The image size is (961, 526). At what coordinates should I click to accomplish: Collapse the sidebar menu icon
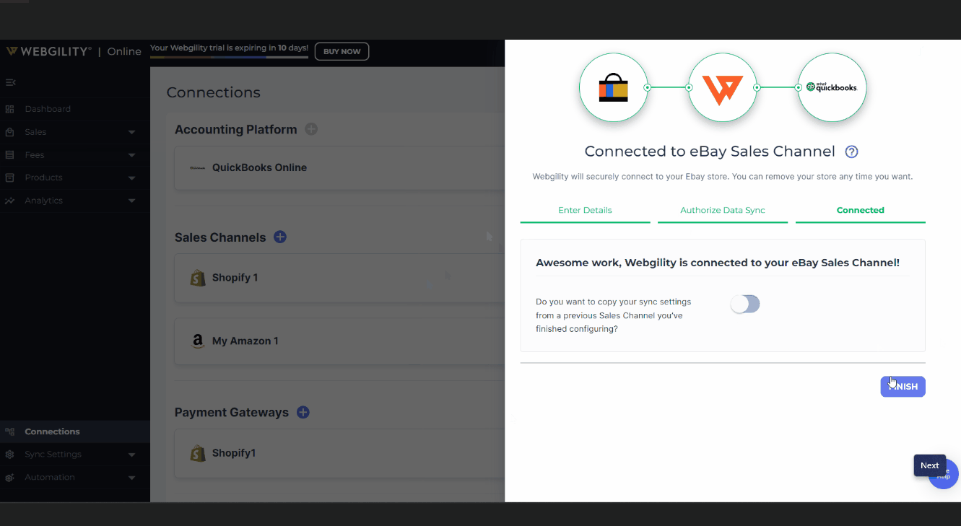10,82
